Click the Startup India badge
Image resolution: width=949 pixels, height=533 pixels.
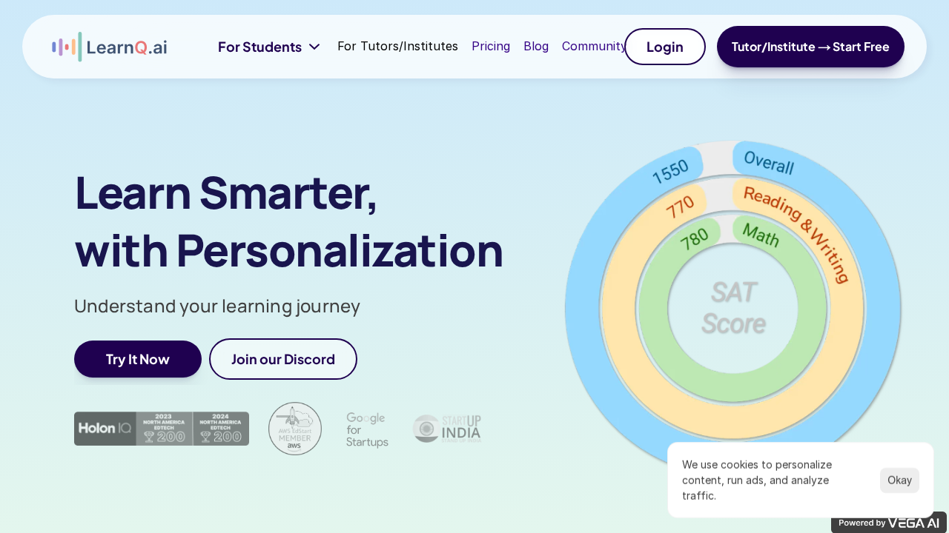tap(447, 429)
